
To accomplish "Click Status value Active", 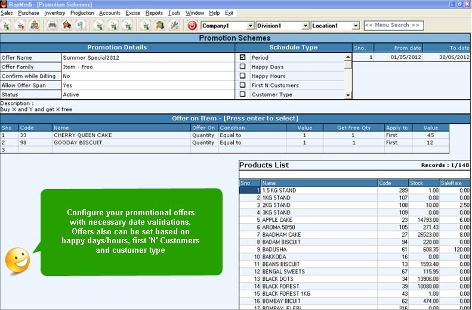I will pyautogui.click(x=148, y=94).
